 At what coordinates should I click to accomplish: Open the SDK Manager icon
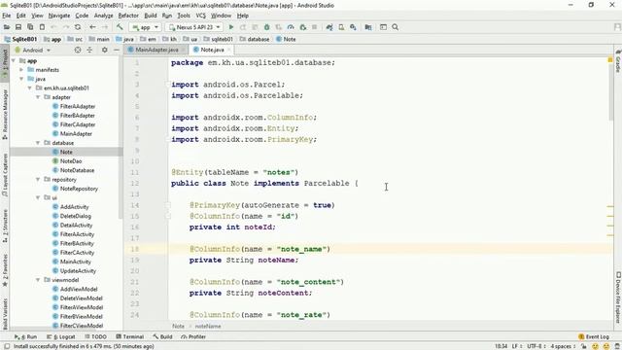pos(353,27)
